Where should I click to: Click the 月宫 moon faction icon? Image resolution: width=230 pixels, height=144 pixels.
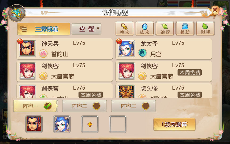[x=142, y=53]
